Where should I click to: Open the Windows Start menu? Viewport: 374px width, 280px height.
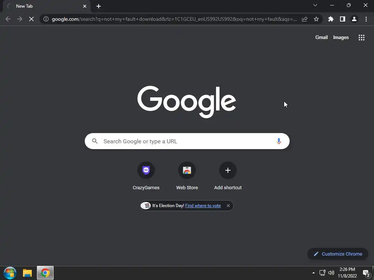[x=10, y=273]
